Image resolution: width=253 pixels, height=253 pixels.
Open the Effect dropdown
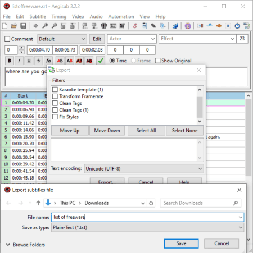197,39
